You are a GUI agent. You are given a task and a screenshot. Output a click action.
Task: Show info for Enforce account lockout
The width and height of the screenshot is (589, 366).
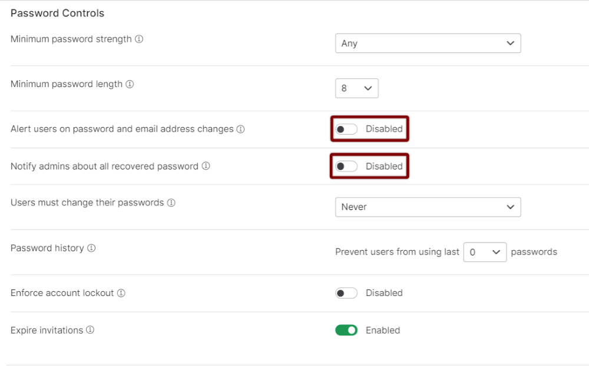coord(121,293)
